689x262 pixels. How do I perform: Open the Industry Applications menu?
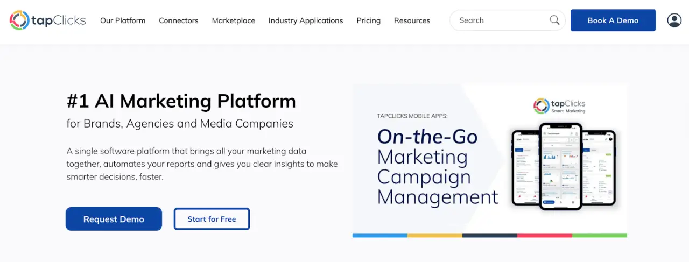(306, 20)
